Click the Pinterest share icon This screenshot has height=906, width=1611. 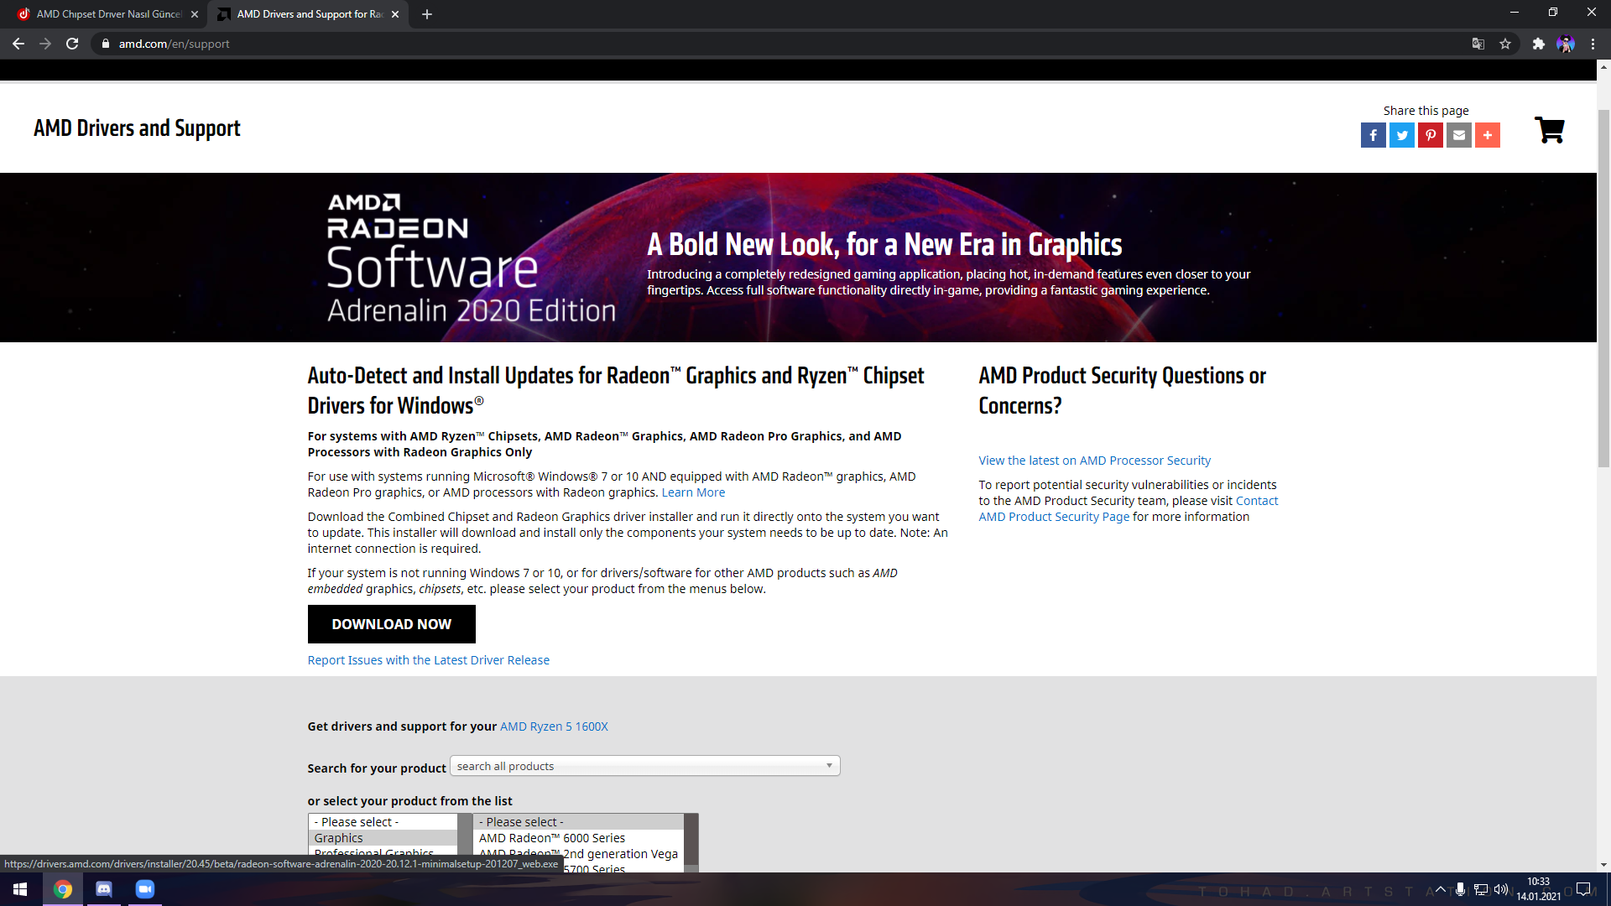pyautogui.click(x=1430, y=135)
